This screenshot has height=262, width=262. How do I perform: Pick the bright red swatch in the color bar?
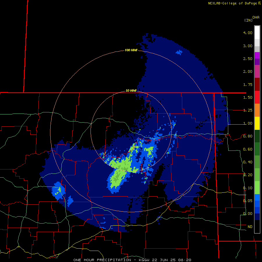coord(257,97)
